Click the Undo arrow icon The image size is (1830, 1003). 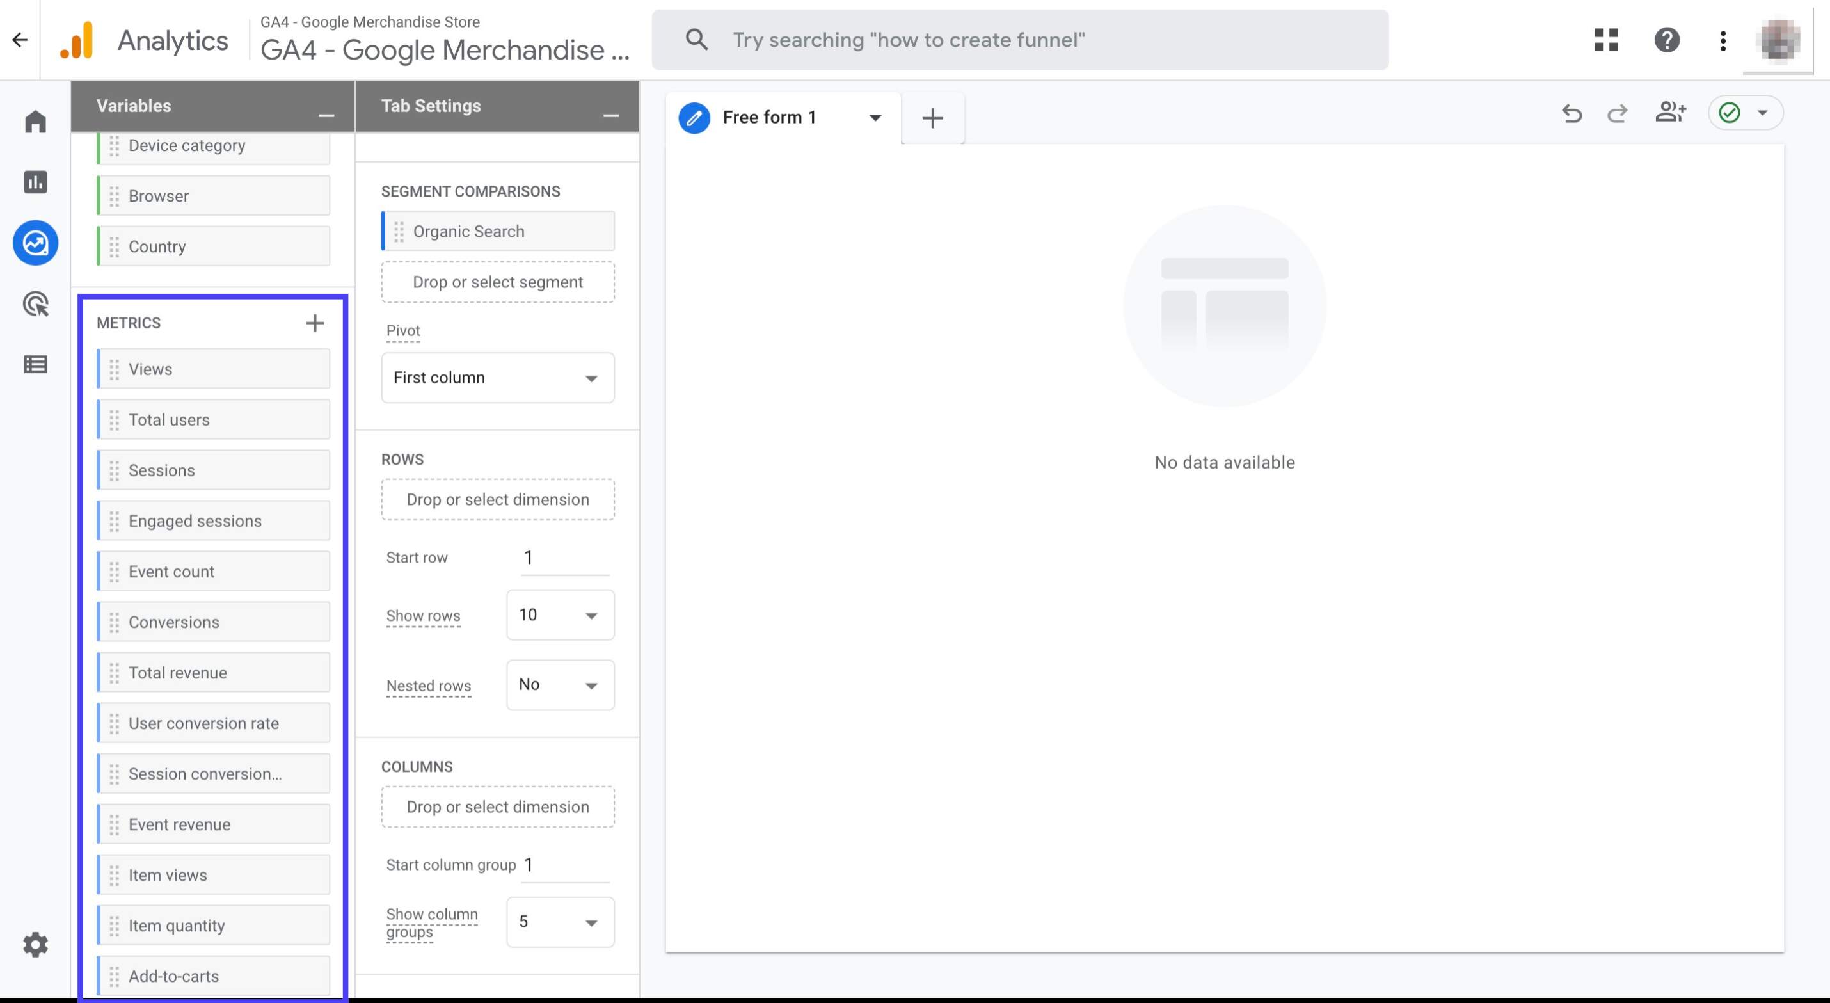coord(1571,113)
